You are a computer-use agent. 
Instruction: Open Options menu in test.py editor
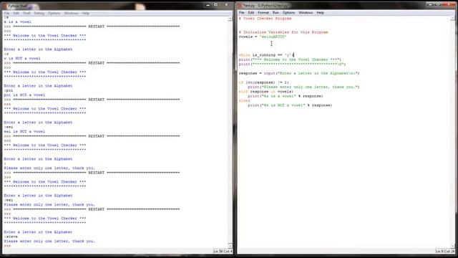click(288, 13)
